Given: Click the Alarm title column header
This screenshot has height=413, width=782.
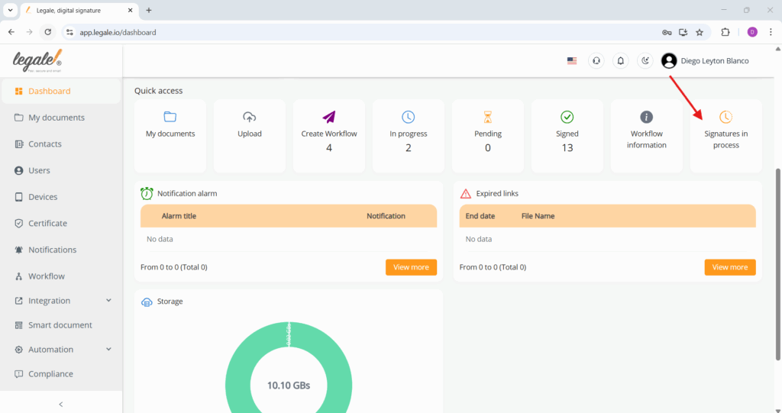Looking at the screenshot, I should coord(179,216).
